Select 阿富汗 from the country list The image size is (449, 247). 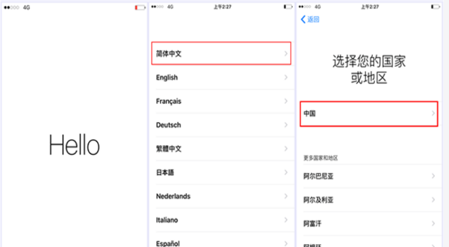313,223
